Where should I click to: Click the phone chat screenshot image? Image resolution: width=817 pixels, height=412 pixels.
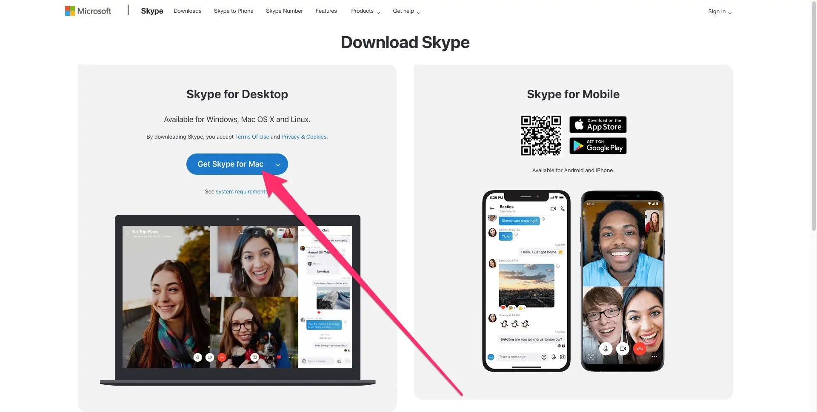[526, 281]
